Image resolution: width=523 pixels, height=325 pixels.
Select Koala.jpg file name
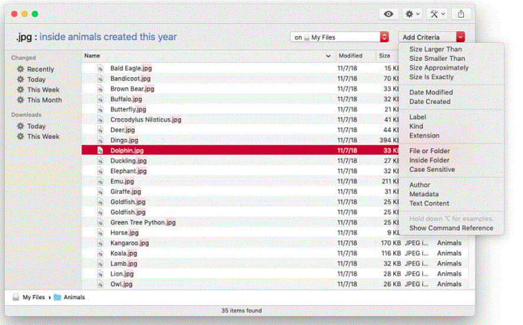(x=123, y=253)
